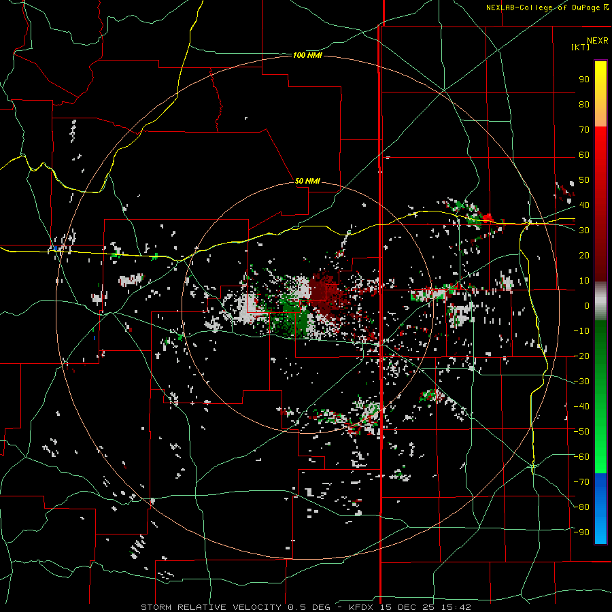Click the -30 scale value
Screen dimensions: 612x612
click(x=581, y=381)
